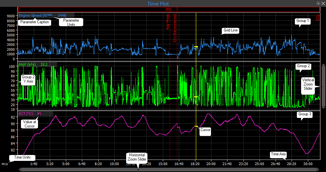Click the 5:00 time axis label
Screen dimensions: 326x172
66,164
